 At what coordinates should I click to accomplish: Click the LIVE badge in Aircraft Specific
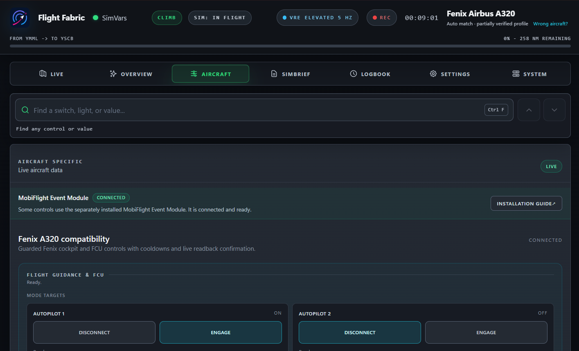point(551,166)
